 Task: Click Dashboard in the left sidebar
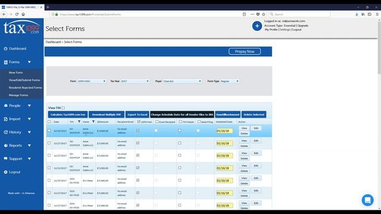17,49
